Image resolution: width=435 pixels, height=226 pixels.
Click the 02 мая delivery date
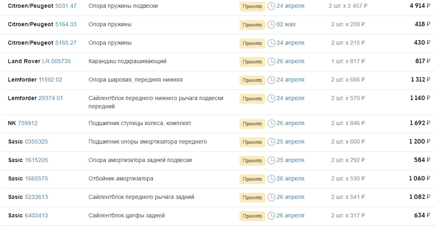(286, 24)
